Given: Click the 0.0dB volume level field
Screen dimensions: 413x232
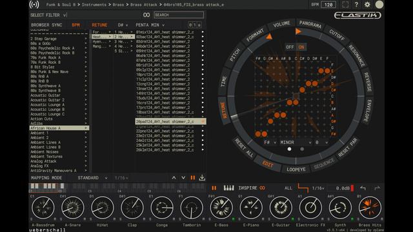Looking at the screenshot, I should pyautogui.click(x=343, y=188).
